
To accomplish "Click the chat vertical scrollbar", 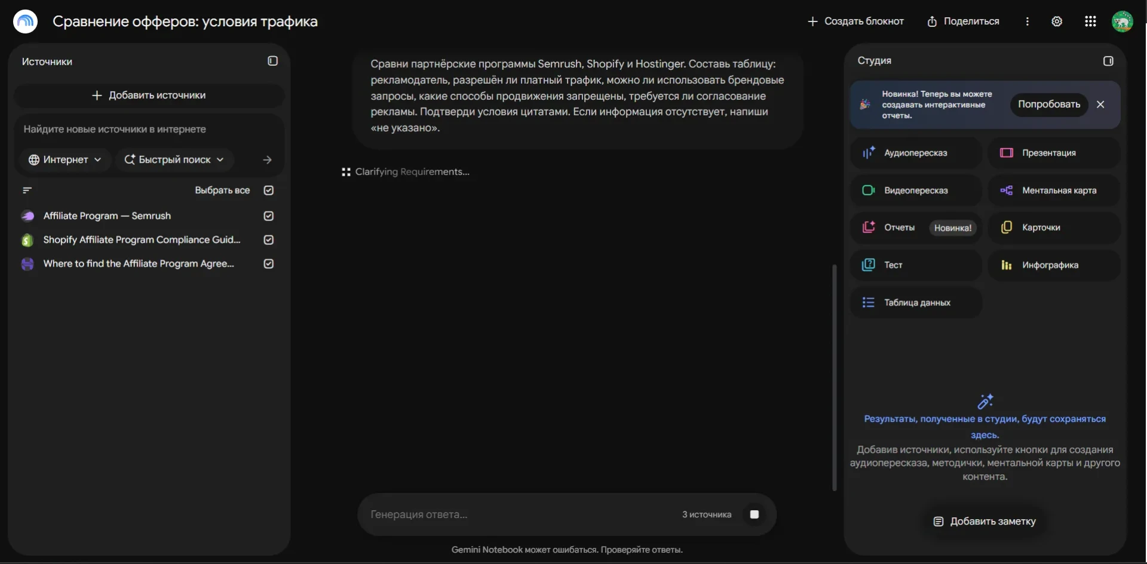I will (835, 378).
